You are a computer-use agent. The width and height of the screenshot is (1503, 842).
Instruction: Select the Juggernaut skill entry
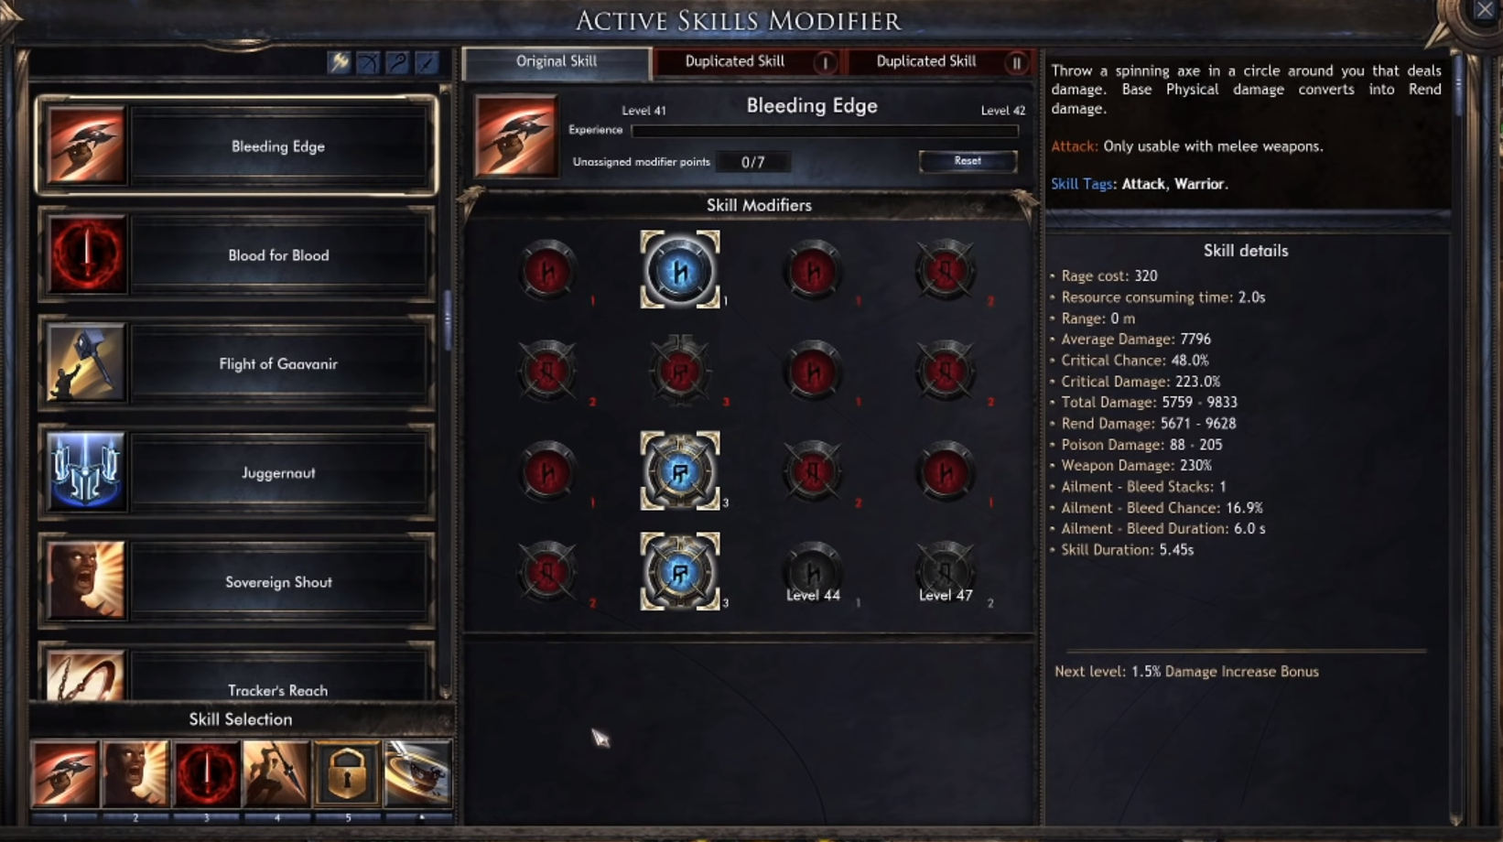click(236, 472)
